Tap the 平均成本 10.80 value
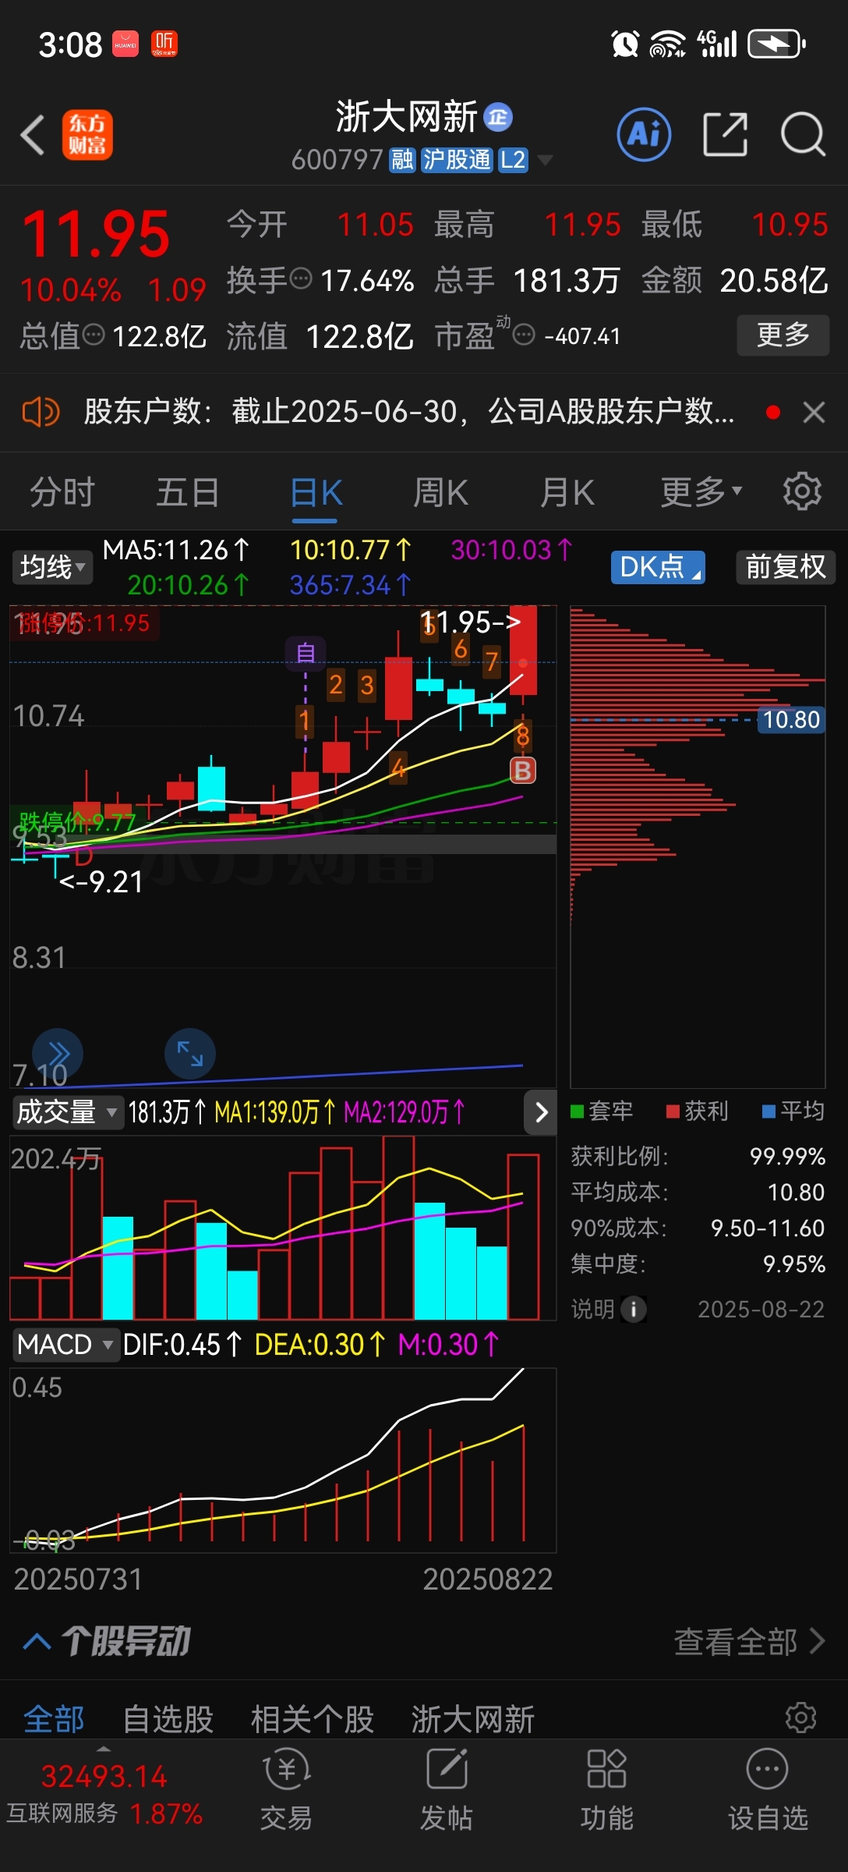 tap(796, 1193)
